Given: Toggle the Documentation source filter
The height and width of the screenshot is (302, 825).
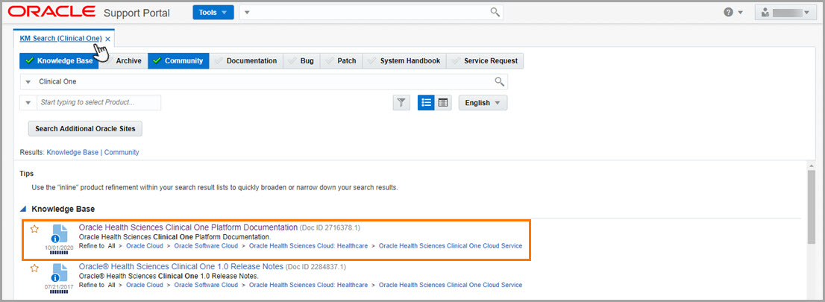Looking at the screenshot, I should coord(246,60).
